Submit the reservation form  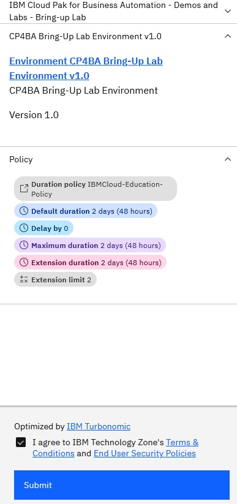[122, 485]
